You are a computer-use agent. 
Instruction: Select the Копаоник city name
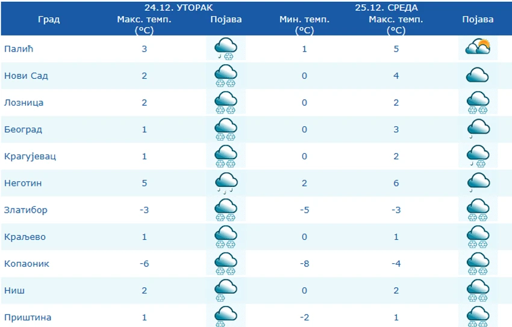point(27,263)
